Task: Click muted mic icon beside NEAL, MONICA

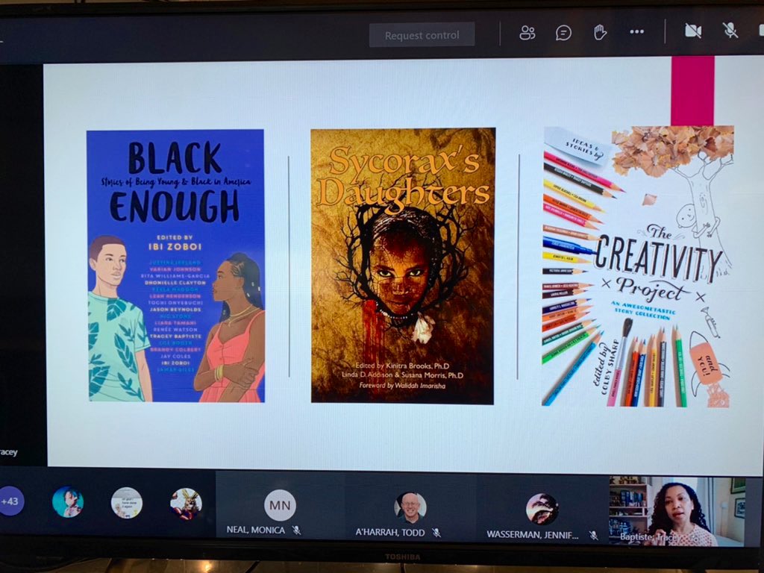Action: pyautogui.click(x=296, y=530)
